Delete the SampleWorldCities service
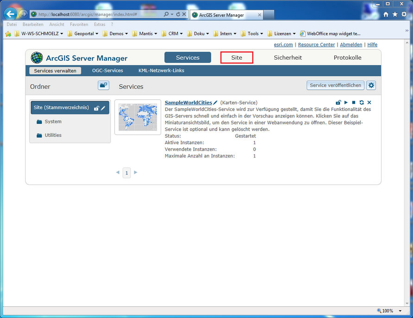The height and width of the screenshot is (318, 413). coord(369,102)
